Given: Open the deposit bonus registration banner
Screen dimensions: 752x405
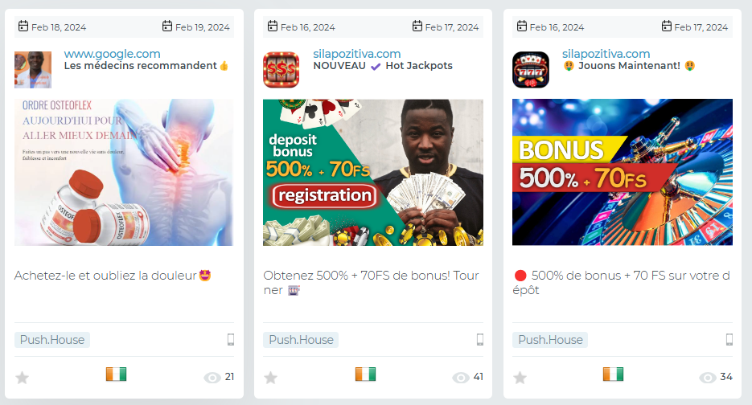Looking at the screenshot, I should (x=373, y=173).
